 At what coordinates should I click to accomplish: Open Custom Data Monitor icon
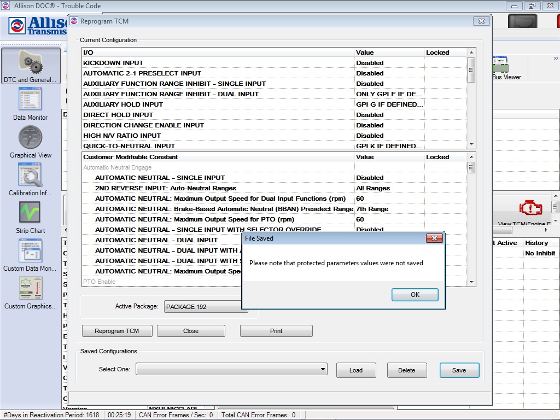click(30, 250)
